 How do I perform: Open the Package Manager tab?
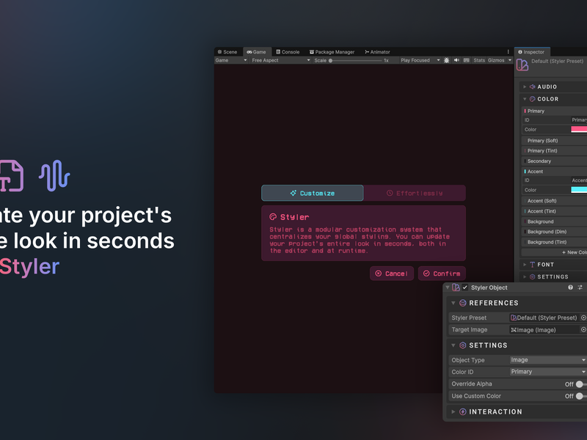(332, 52)
